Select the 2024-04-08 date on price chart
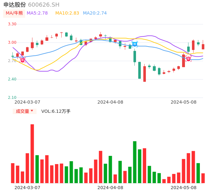 click(x=110, y=102)
